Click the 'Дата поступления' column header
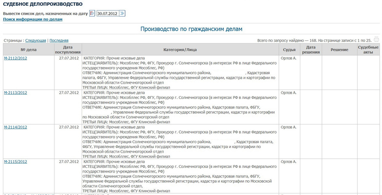Image resolution: width=382 pixels, height=195 pixels. tap(68, 49)
